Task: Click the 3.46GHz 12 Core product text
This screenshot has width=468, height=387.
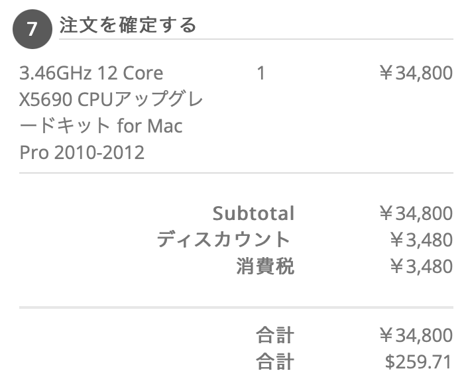Action: [x=91, y=72]
